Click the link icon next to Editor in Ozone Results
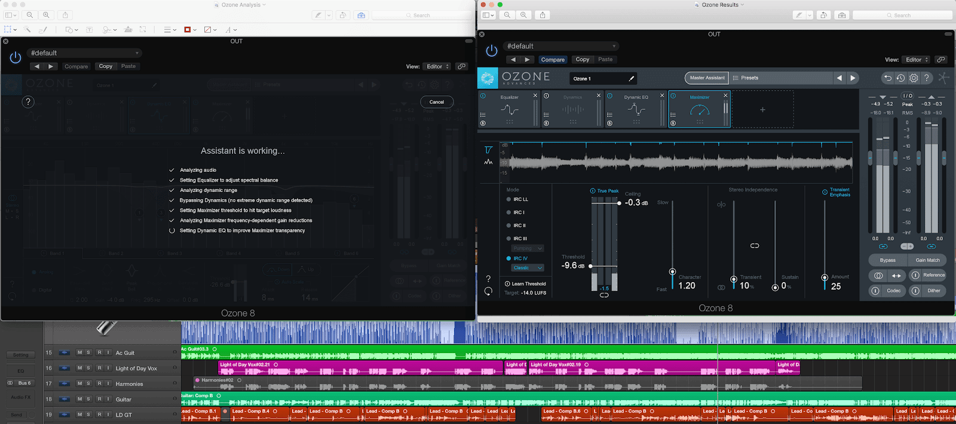This screenshot has width=956, height=424. 941,60
